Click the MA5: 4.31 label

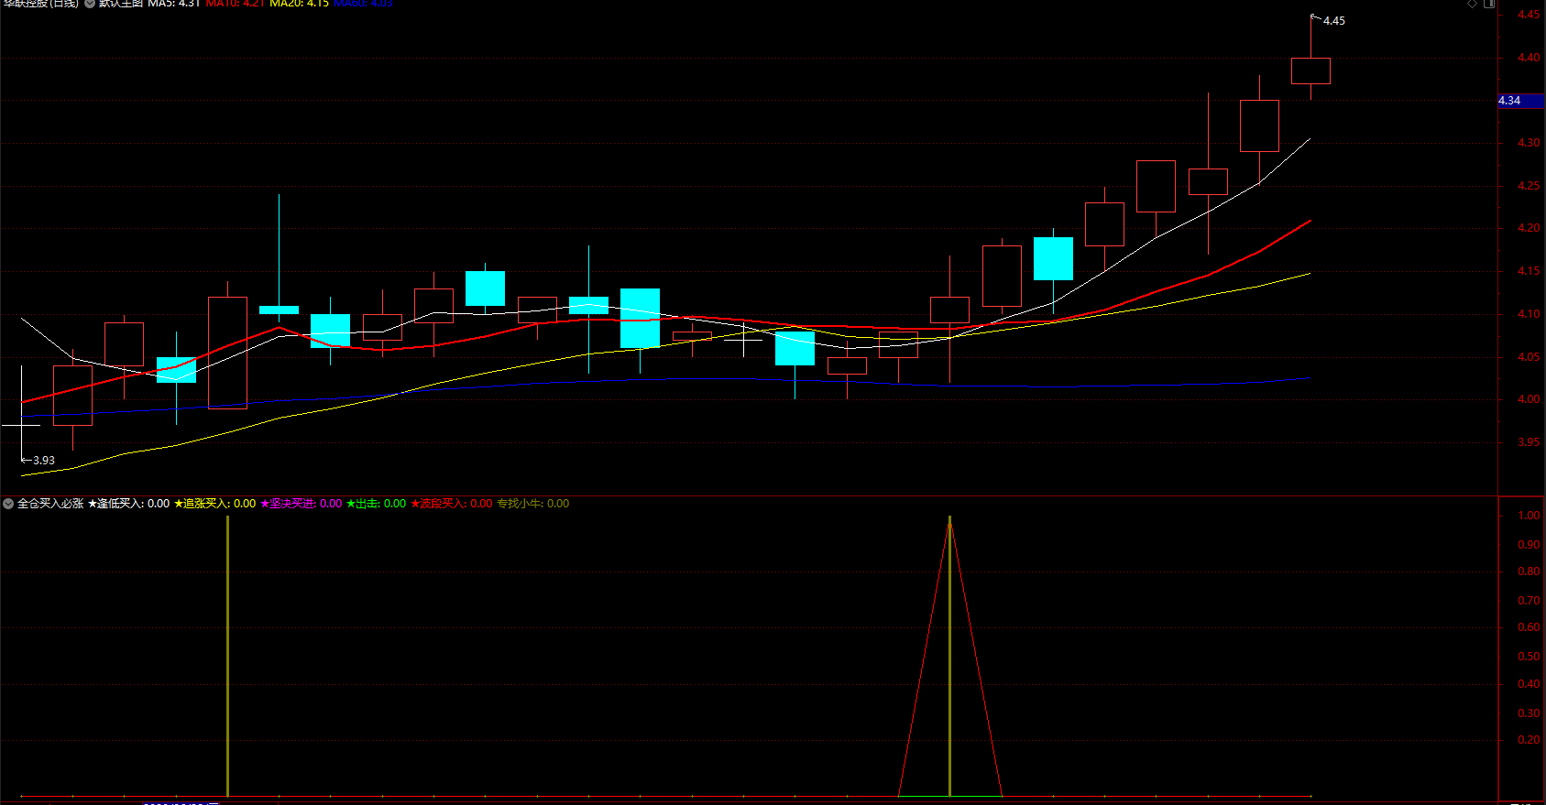[x=174, y=4]
